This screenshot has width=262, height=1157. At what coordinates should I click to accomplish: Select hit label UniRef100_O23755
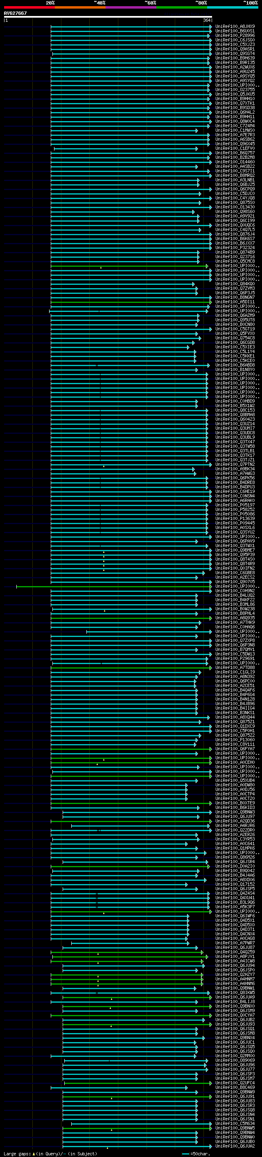pyautogui.click(x=235, y=89)
